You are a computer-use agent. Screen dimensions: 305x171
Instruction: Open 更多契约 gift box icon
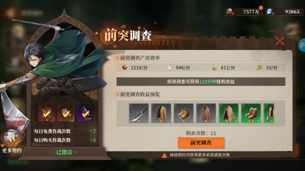point(12,136)
